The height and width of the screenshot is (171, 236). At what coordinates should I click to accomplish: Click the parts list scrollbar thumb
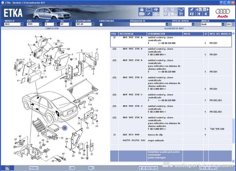(233, 131)
